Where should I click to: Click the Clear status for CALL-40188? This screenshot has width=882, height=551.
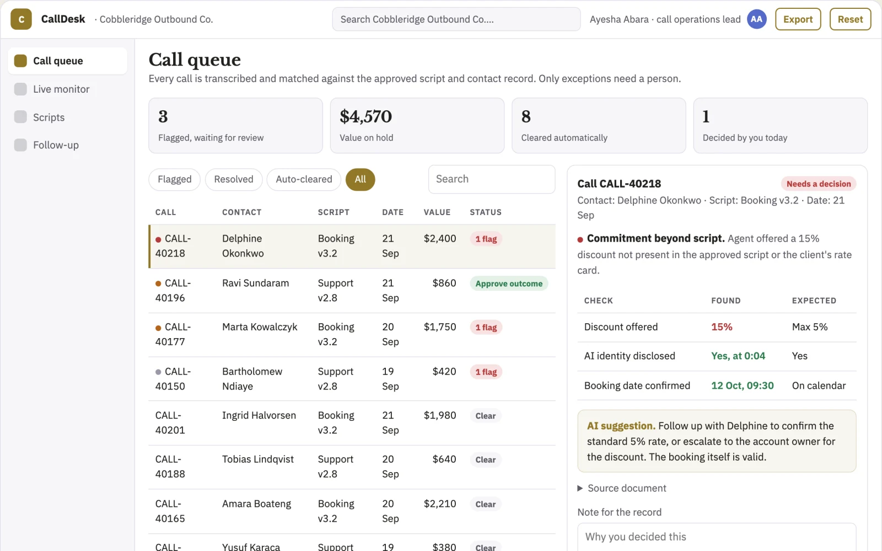(485, 459)
